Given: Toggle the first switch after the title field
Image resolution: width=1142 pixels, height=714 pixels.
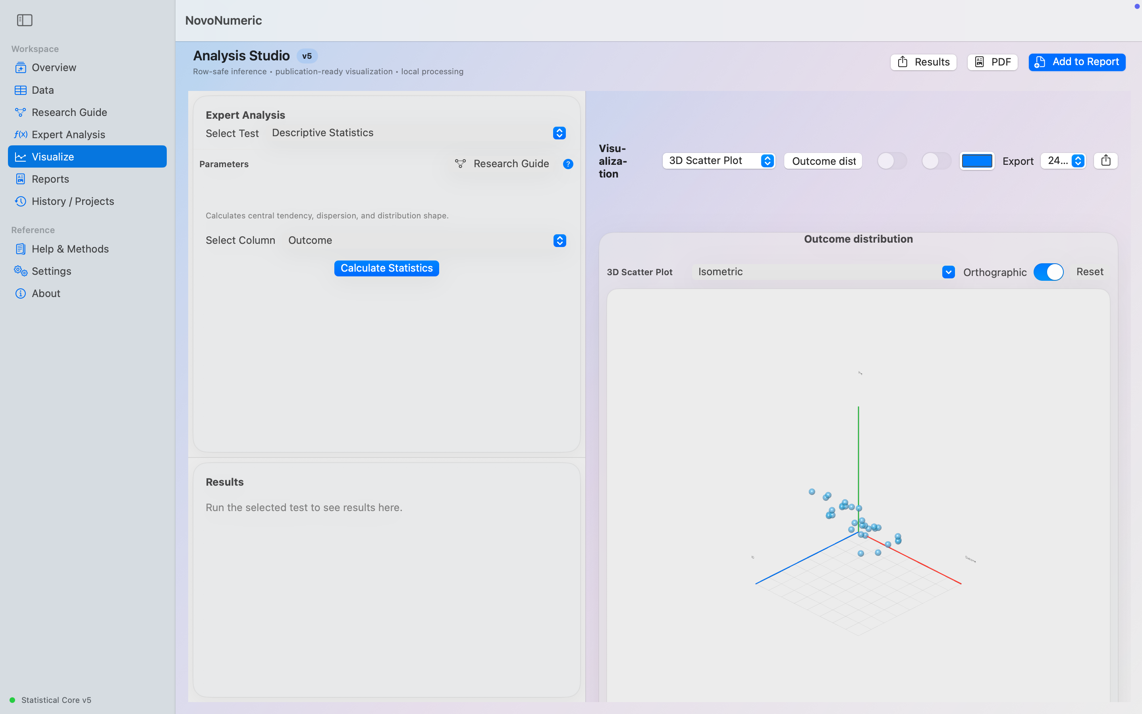Looking at the screenshot, I should [892, 161].
